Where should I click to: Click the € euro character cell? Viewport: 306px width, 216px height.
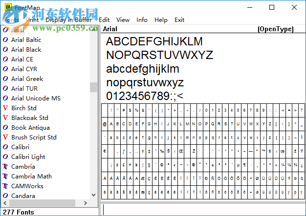click(x=105, y=151)
